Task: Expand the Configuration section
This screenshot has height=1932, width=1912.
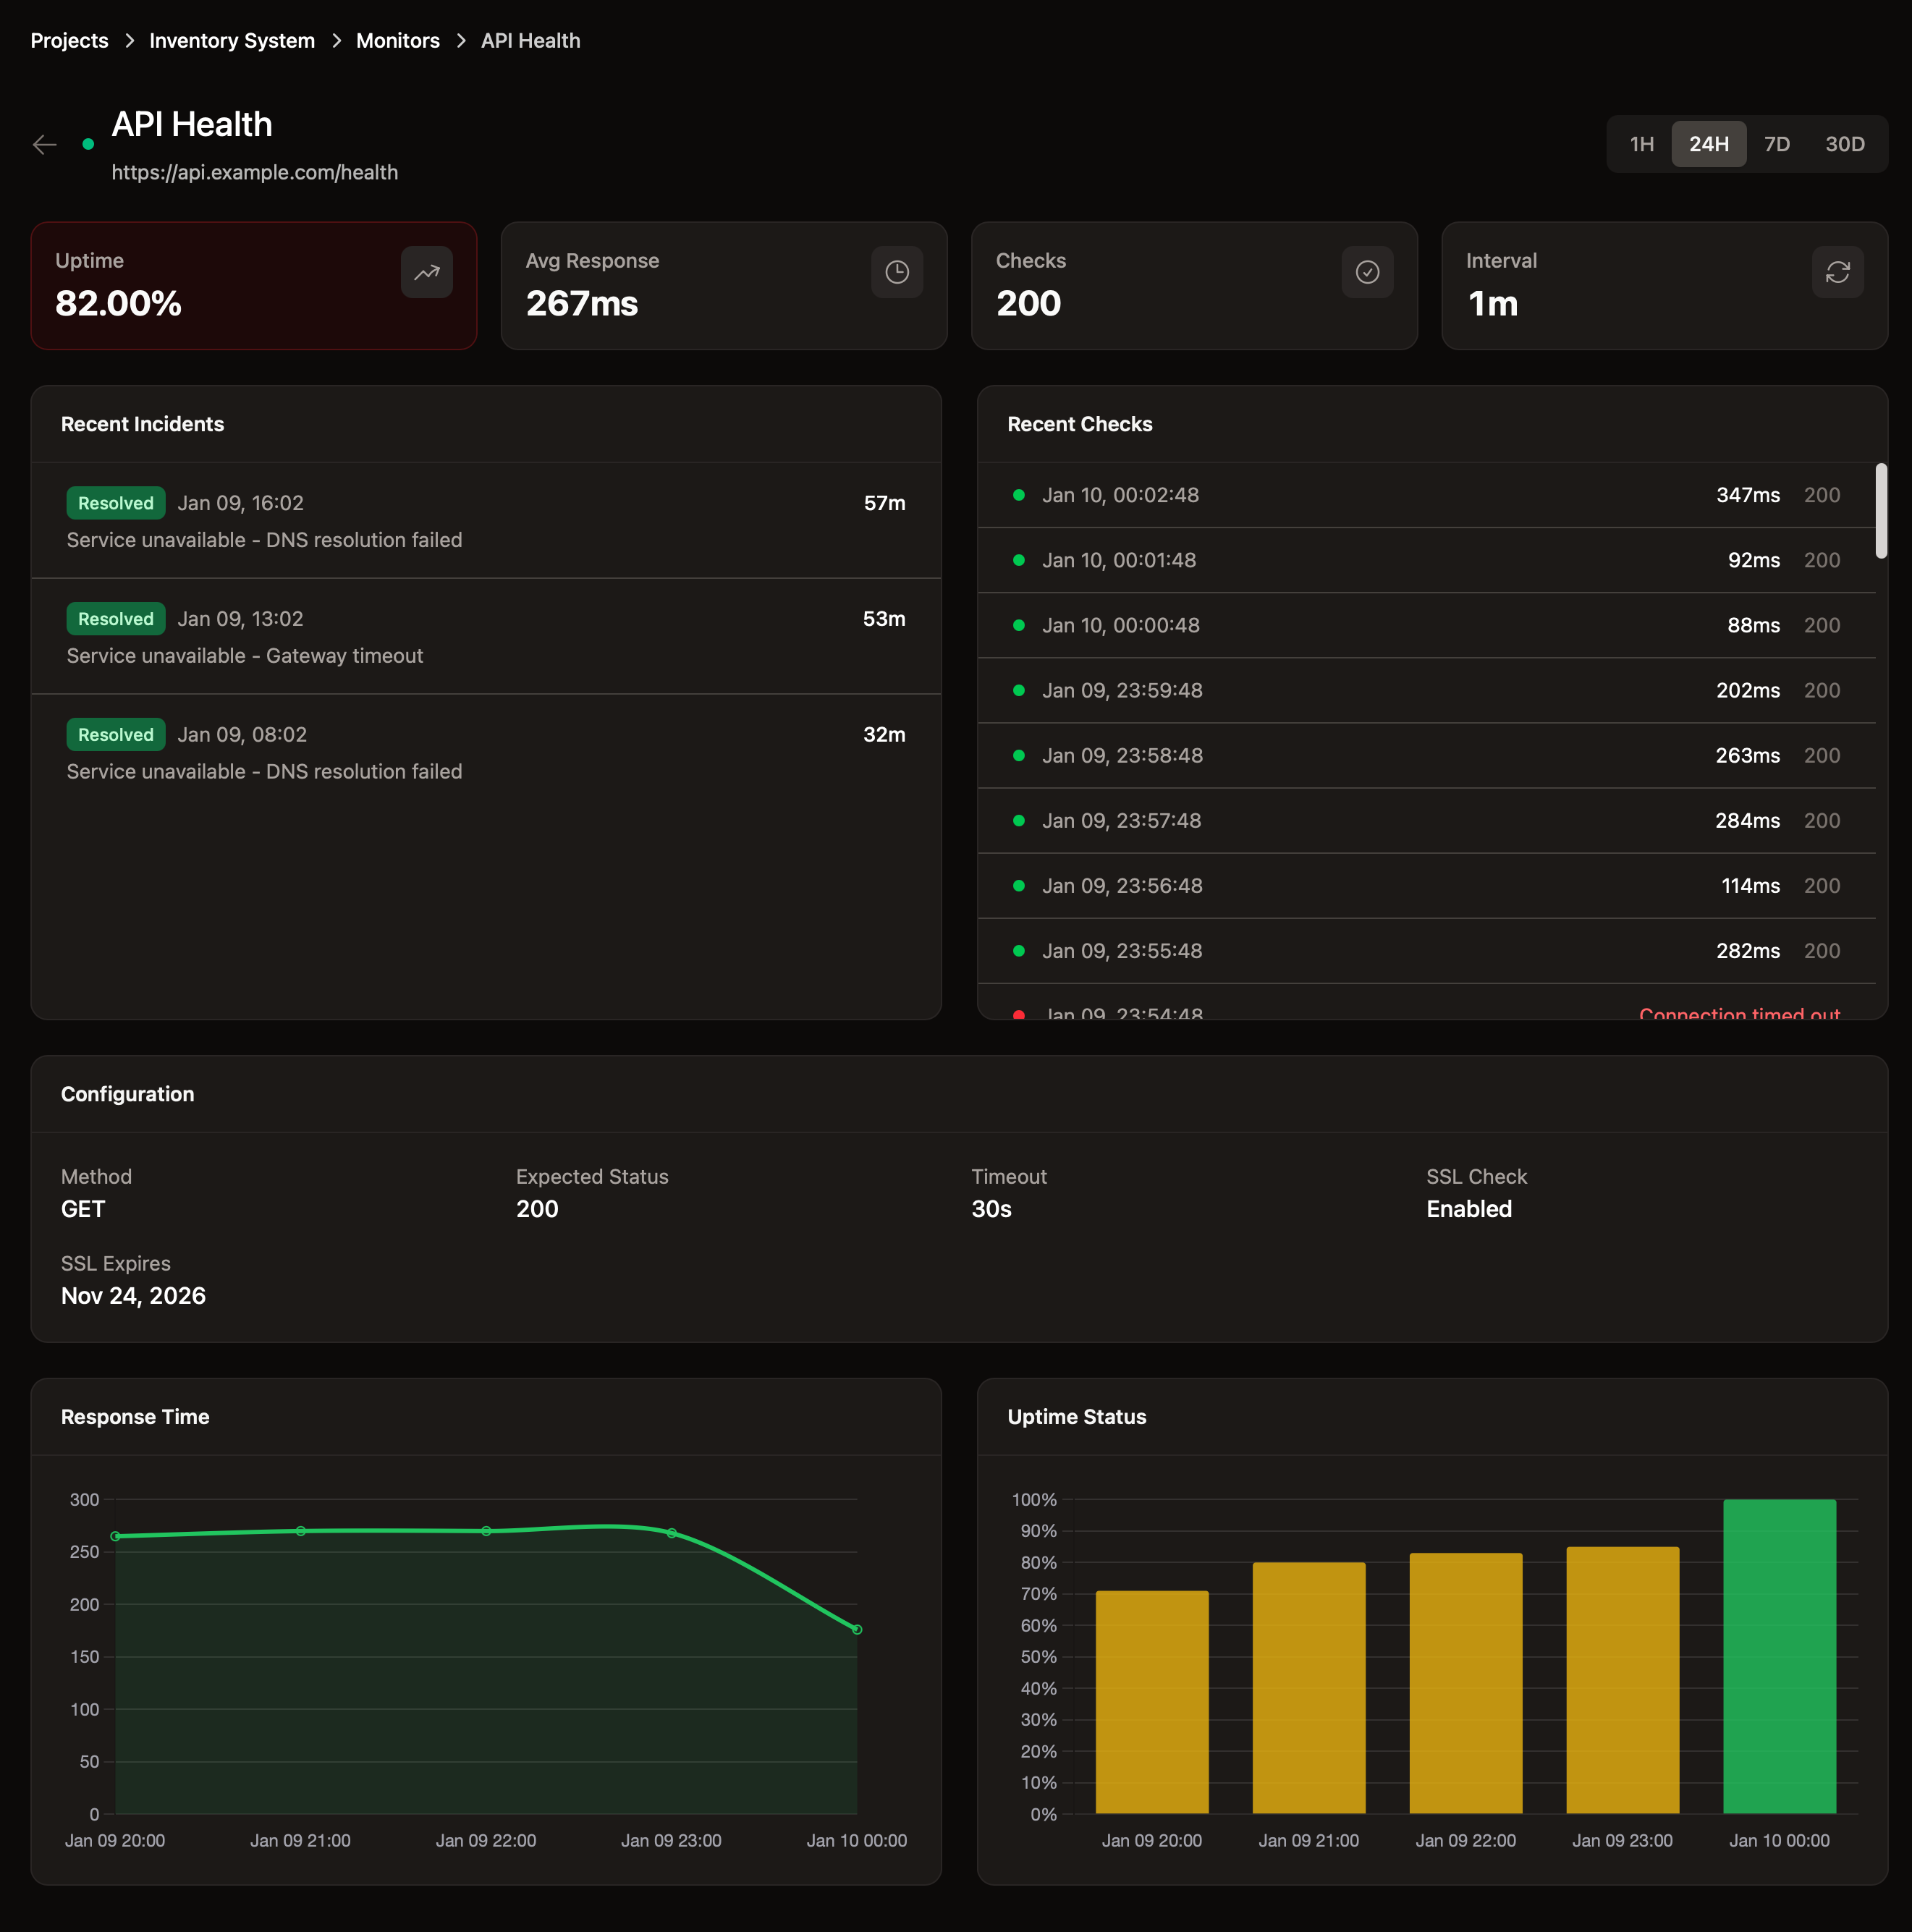Action: tap(127, 1094)
